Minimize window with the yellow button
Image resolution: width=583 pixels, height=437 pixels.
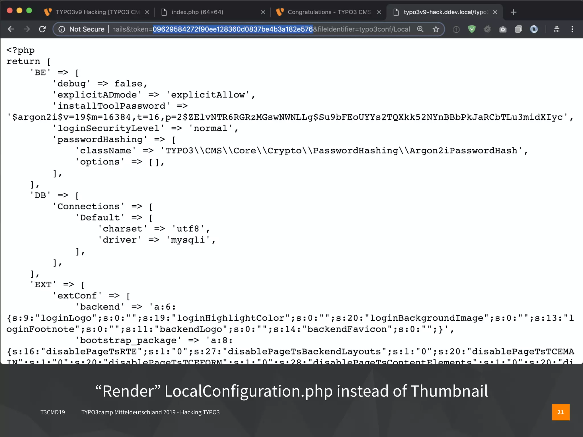[19, 11]
